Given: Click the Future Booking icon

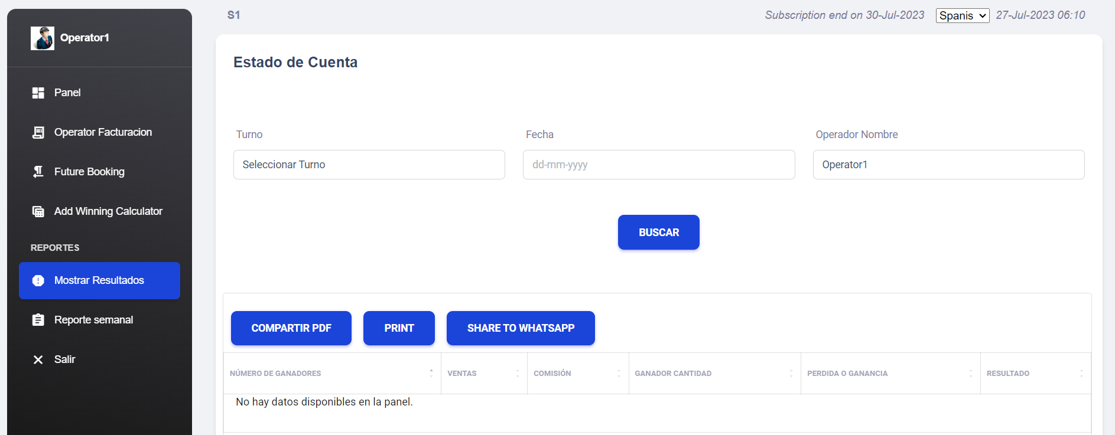Looking at the screenshot, I should click(x=38, y=172).
